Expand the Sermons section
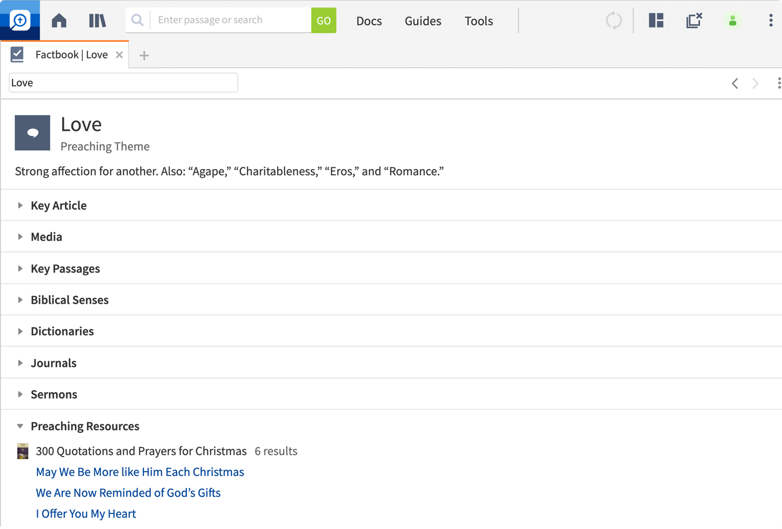The height and width of the screenshot is (529, 782). tap(54, 394)
